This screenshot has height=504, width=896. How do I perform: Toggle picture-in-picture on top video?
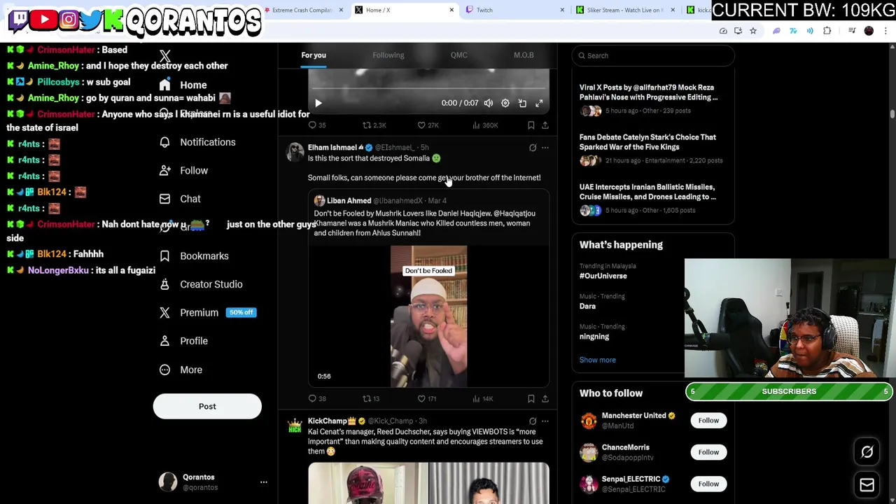click(522, 103)
